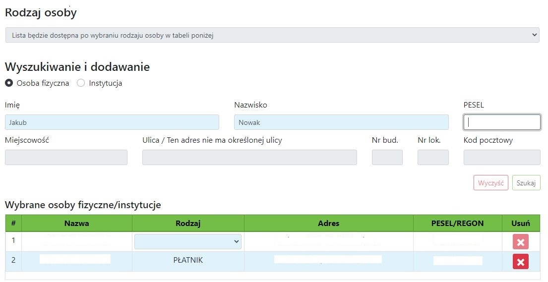548x282 pixels.
Task: Select the Miejscowość text field
Action: tap(66, 157)
